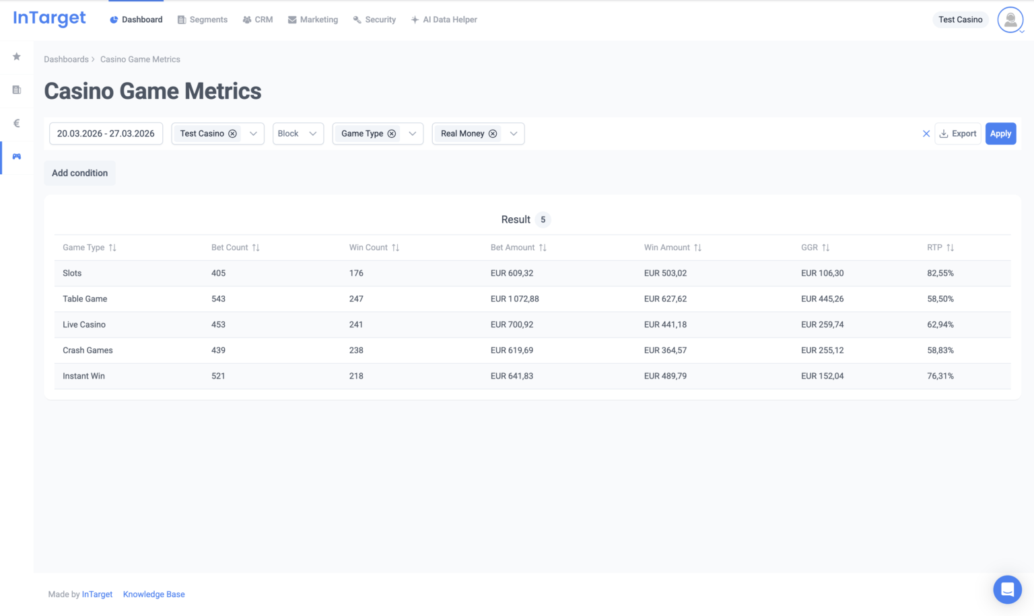Screen dimensions: 1034x616
Task: Follow the Knowledge Base link
Action: coord(153,594)
